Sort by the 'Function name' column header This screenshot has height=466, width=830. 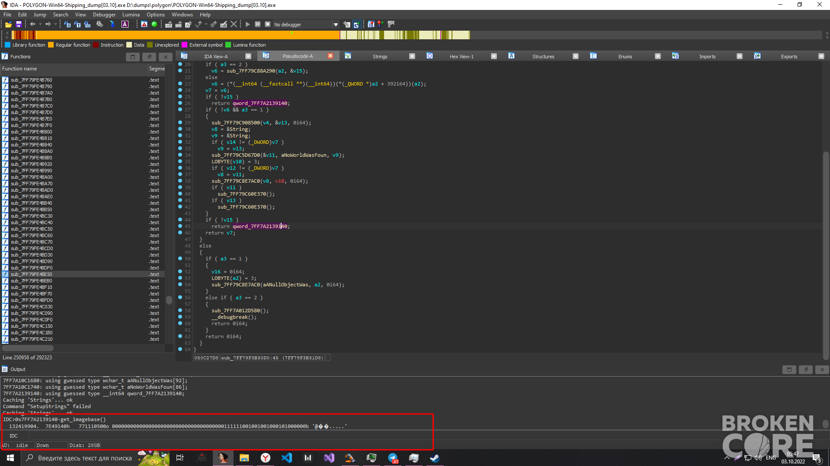tap(74, 69)
